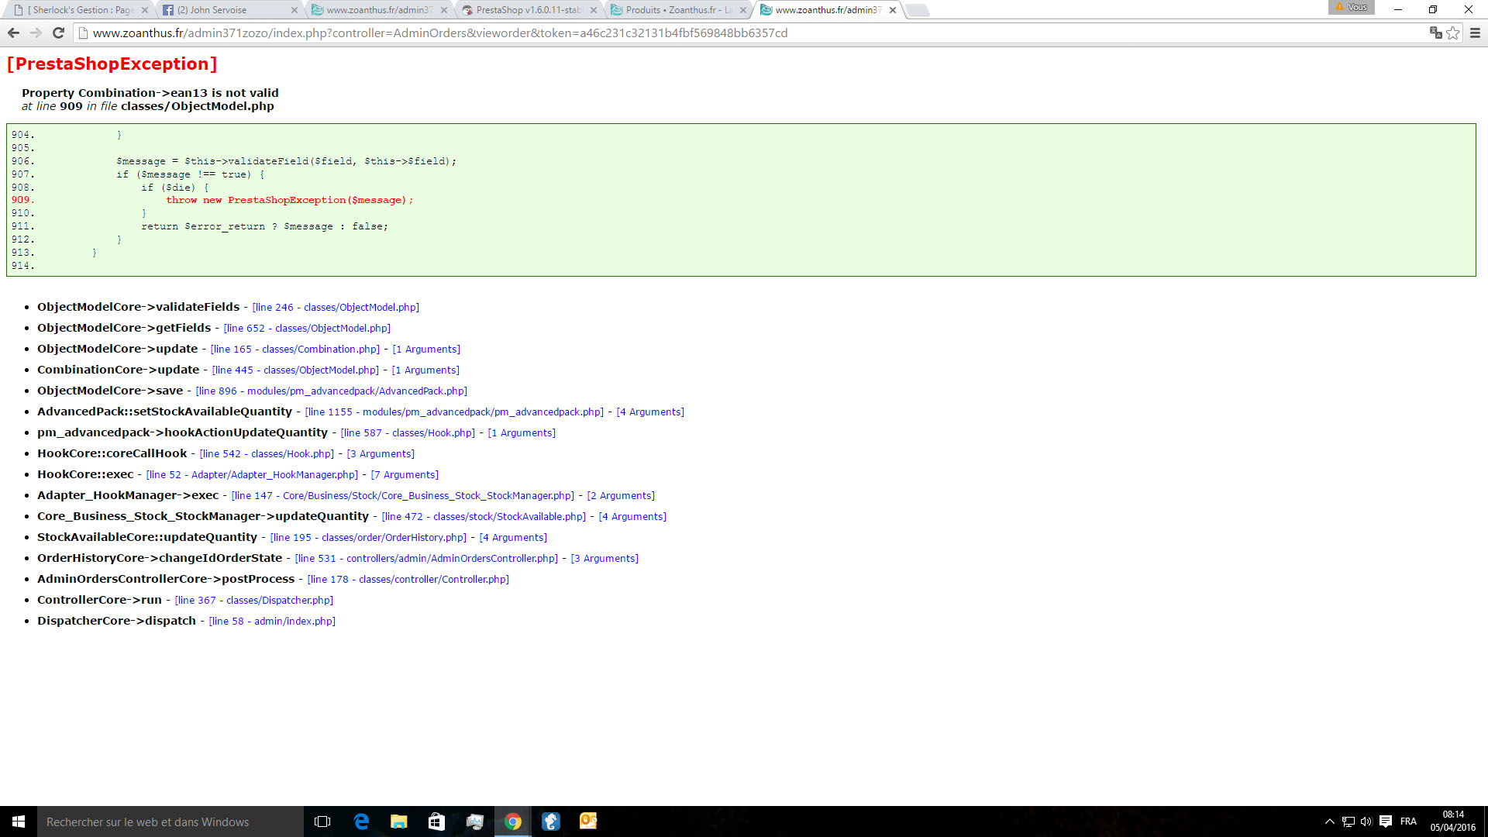Open network status icon in tray

pos(1348,821)
